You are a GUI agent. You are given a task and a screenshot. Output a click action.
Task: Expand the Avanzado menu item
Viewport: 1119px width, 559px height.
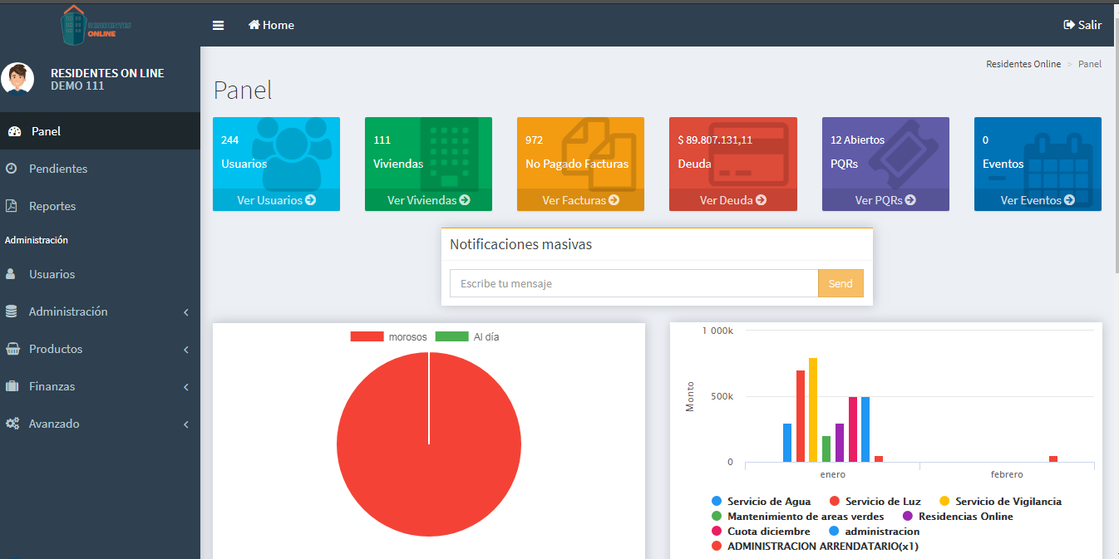(100, 424)
